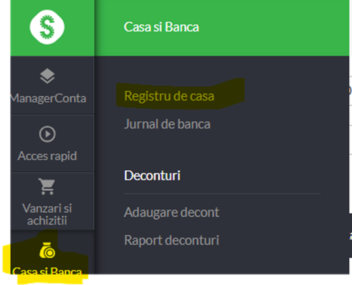Click empty space between Jurnal and Deconturi

coord(222,149)
